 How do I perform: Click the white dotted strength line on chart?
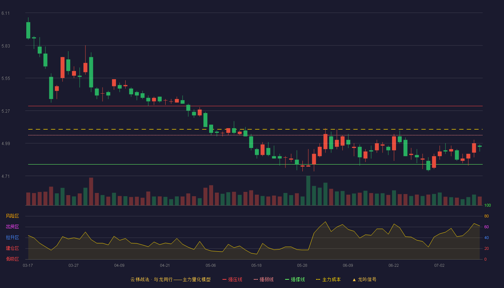pos(255,135)
